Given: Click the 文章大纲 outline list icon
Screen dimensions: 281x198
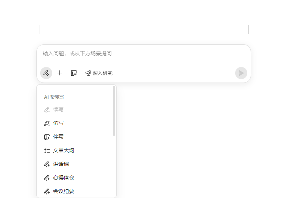Looking at the screenshot, I should 47,151.
